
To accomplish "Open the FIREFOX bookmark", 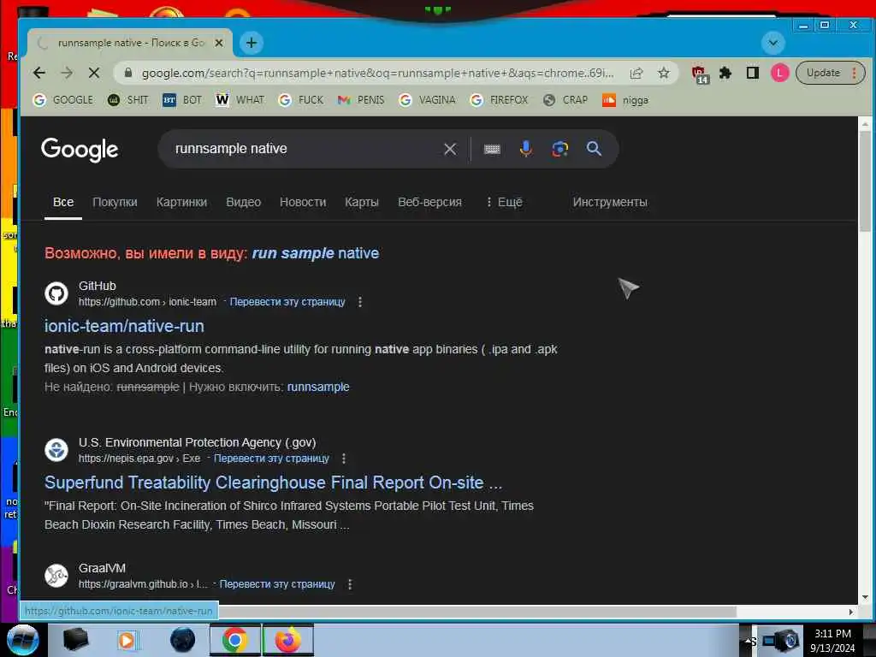I will (x=499, y=100).
